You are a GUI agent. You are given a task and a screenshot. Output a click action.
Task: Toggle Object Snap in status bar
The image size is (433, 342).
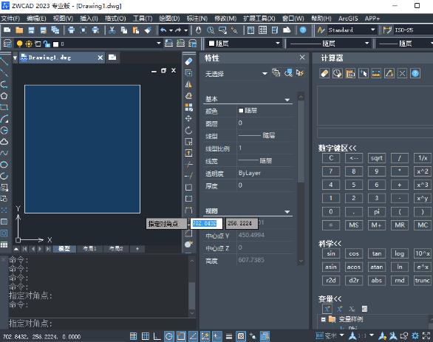181,336
